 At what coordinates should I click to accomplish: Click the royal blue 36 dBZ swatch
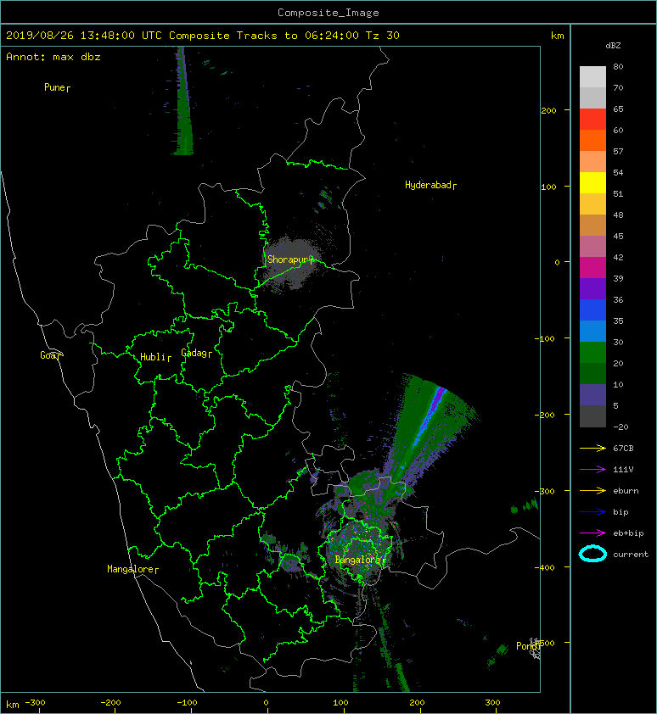point(592,310)
